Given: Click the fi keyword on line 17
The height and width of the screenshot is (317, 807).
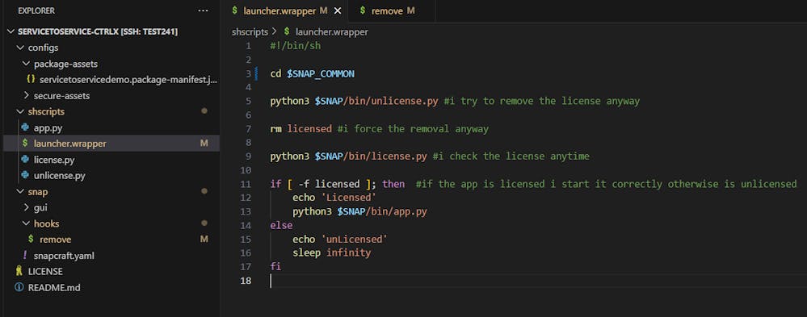Looking at the screenshot, I should 275,267.
